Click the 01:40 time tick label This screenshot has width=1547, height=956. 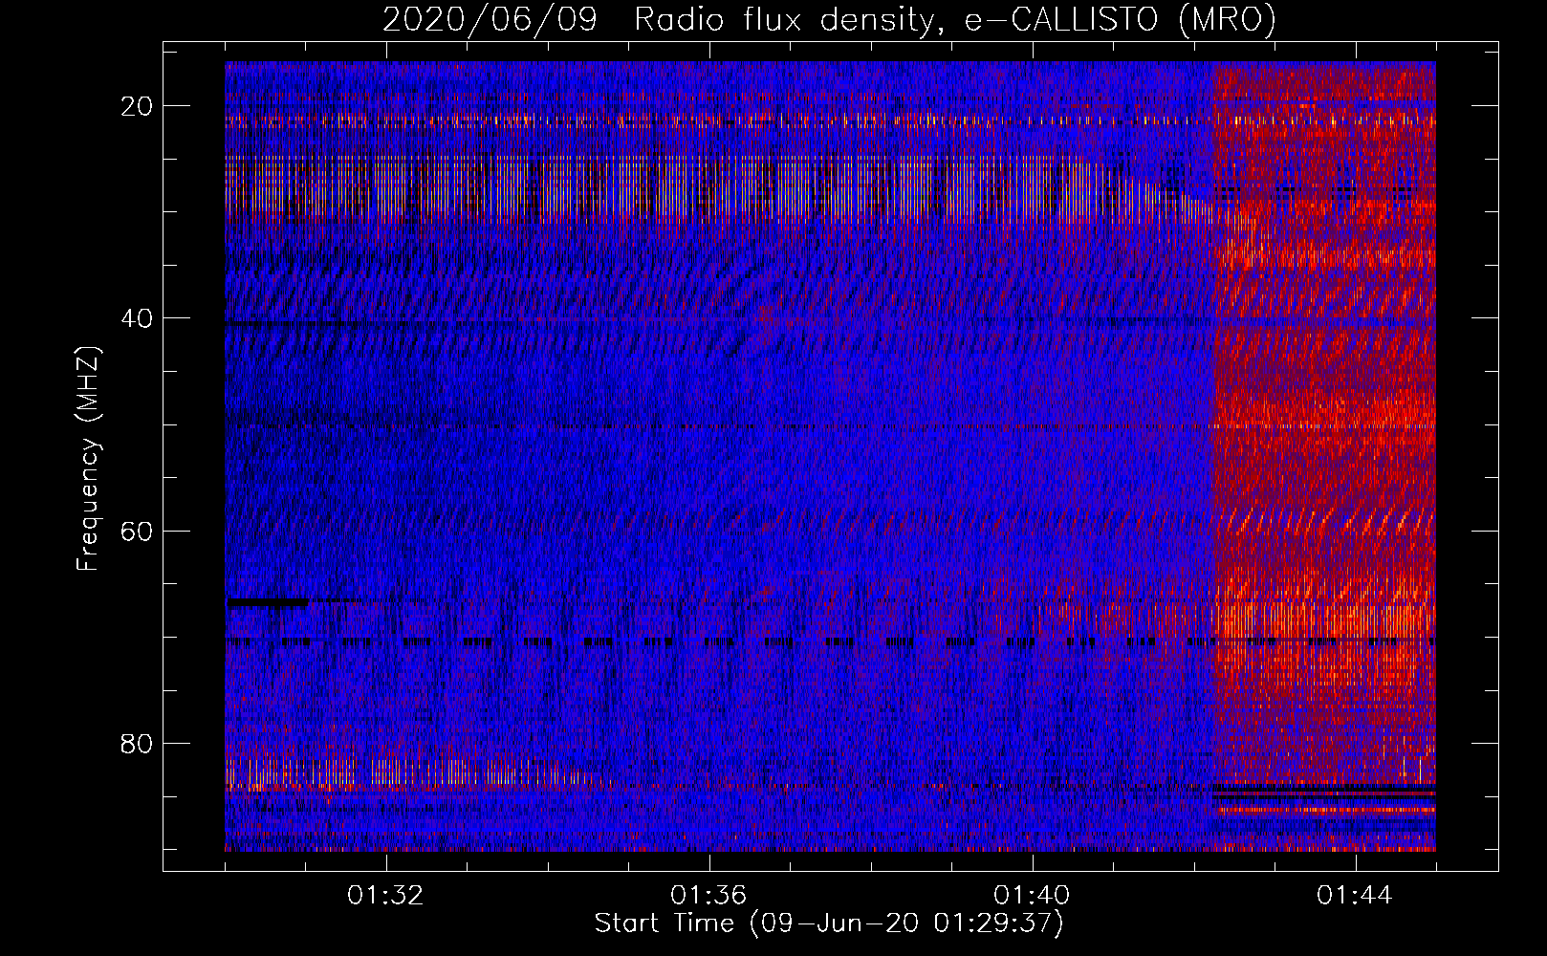pyautogui.click(x=1032, y=896)
